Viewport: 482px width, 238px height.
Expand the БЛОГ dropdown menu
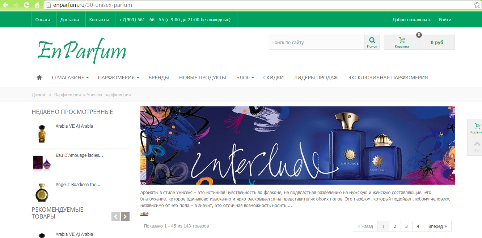tap(245, 78)
